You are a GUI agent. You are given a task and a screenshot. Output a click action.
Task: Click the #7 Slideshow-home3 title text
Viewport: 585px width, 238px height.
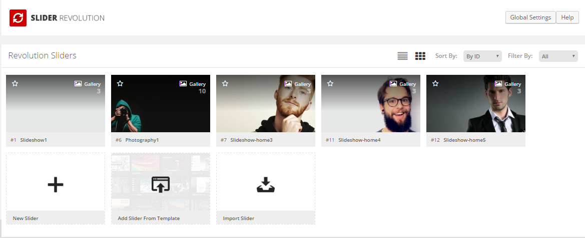click(247, 140)
